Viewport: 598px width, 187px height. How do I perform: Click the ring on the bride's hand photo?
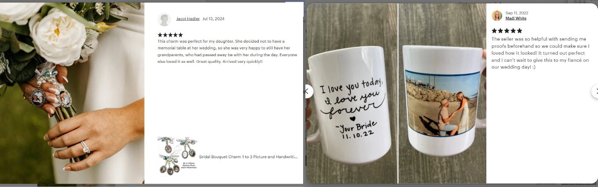tap(86, 147)
